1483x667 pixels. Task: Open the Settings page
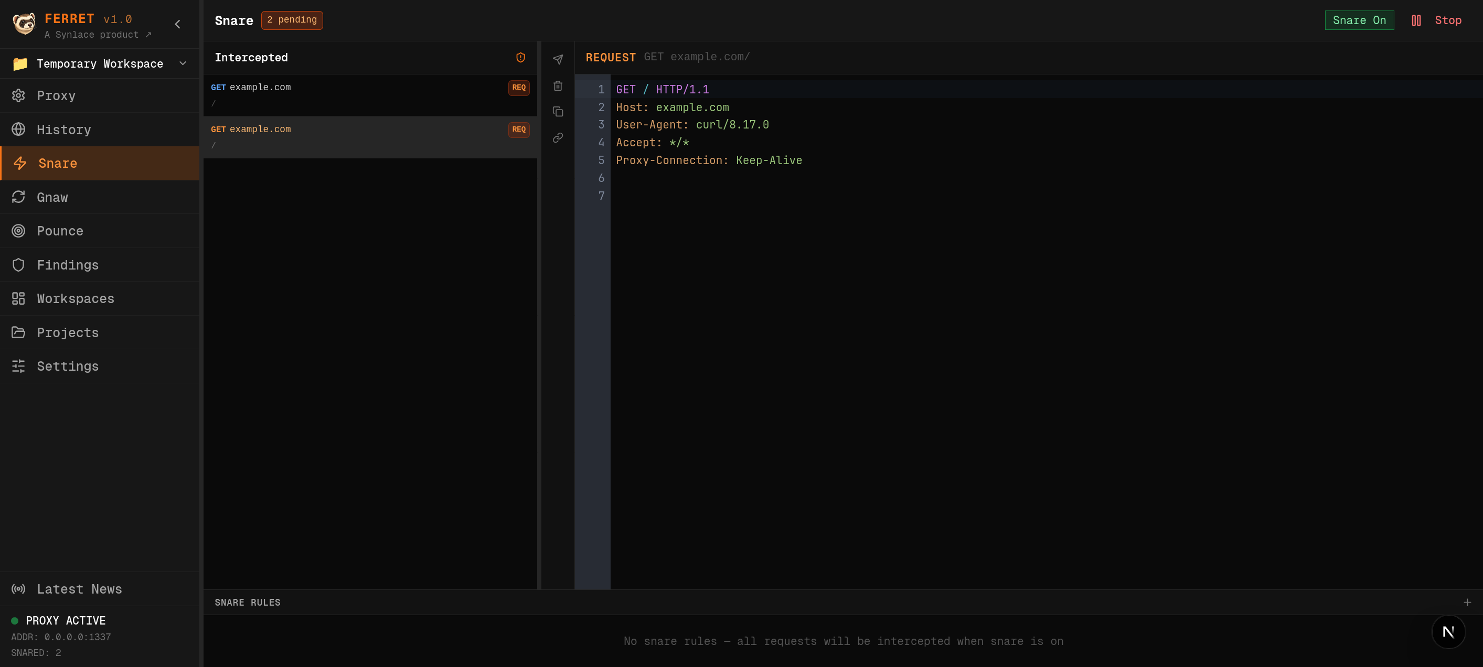(x=100, y=366)
